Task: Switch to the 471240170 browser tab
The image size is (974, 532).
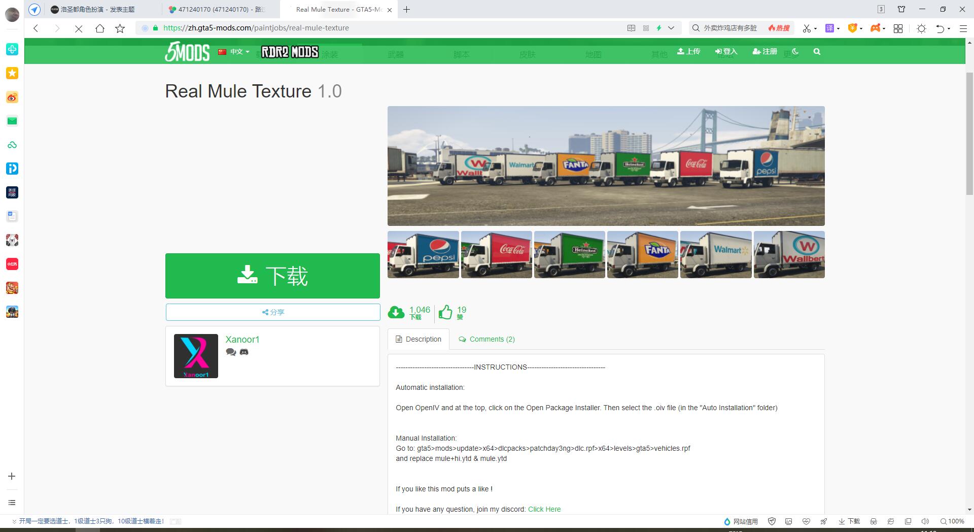Action: tap(221, 9)
